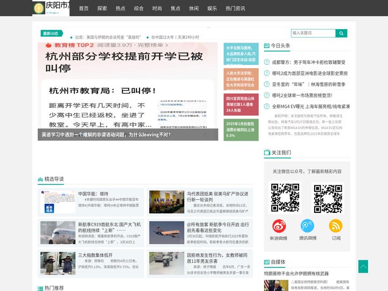Open thumbnail of 三大指数集体低开 article
388x291 pixels.
(58, 264)
